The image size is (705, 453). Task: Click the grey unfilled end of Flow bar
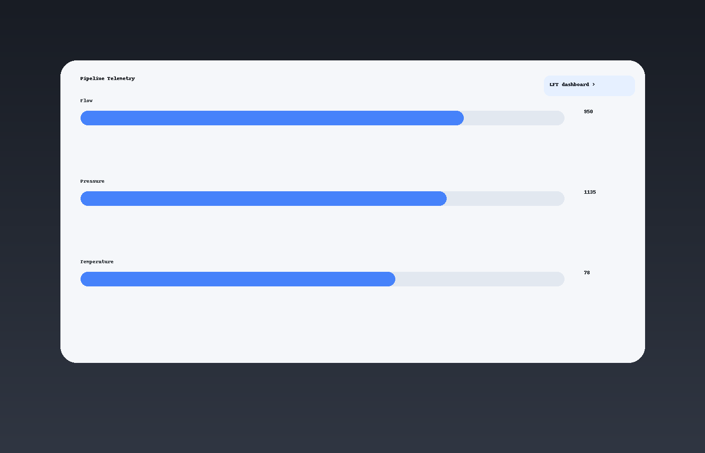(x=514, y=118)
